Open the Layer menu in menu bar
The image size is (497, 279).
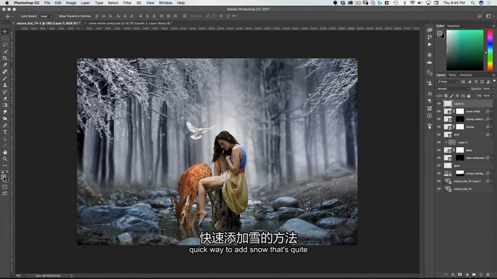(85, 3)
